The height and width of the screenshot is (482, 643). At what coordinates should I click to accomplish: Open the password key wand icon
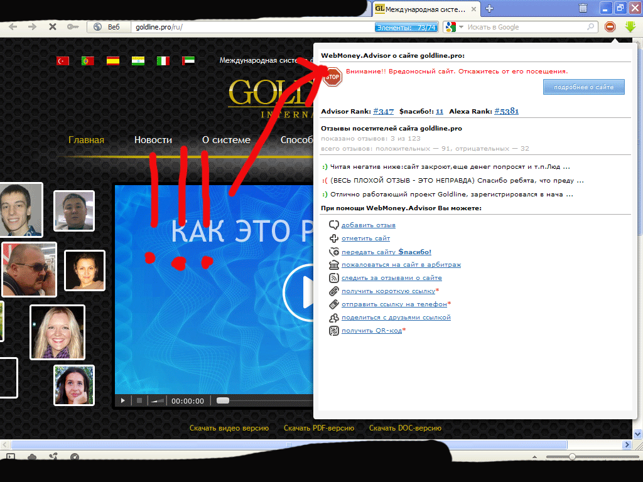coord(73,27)
